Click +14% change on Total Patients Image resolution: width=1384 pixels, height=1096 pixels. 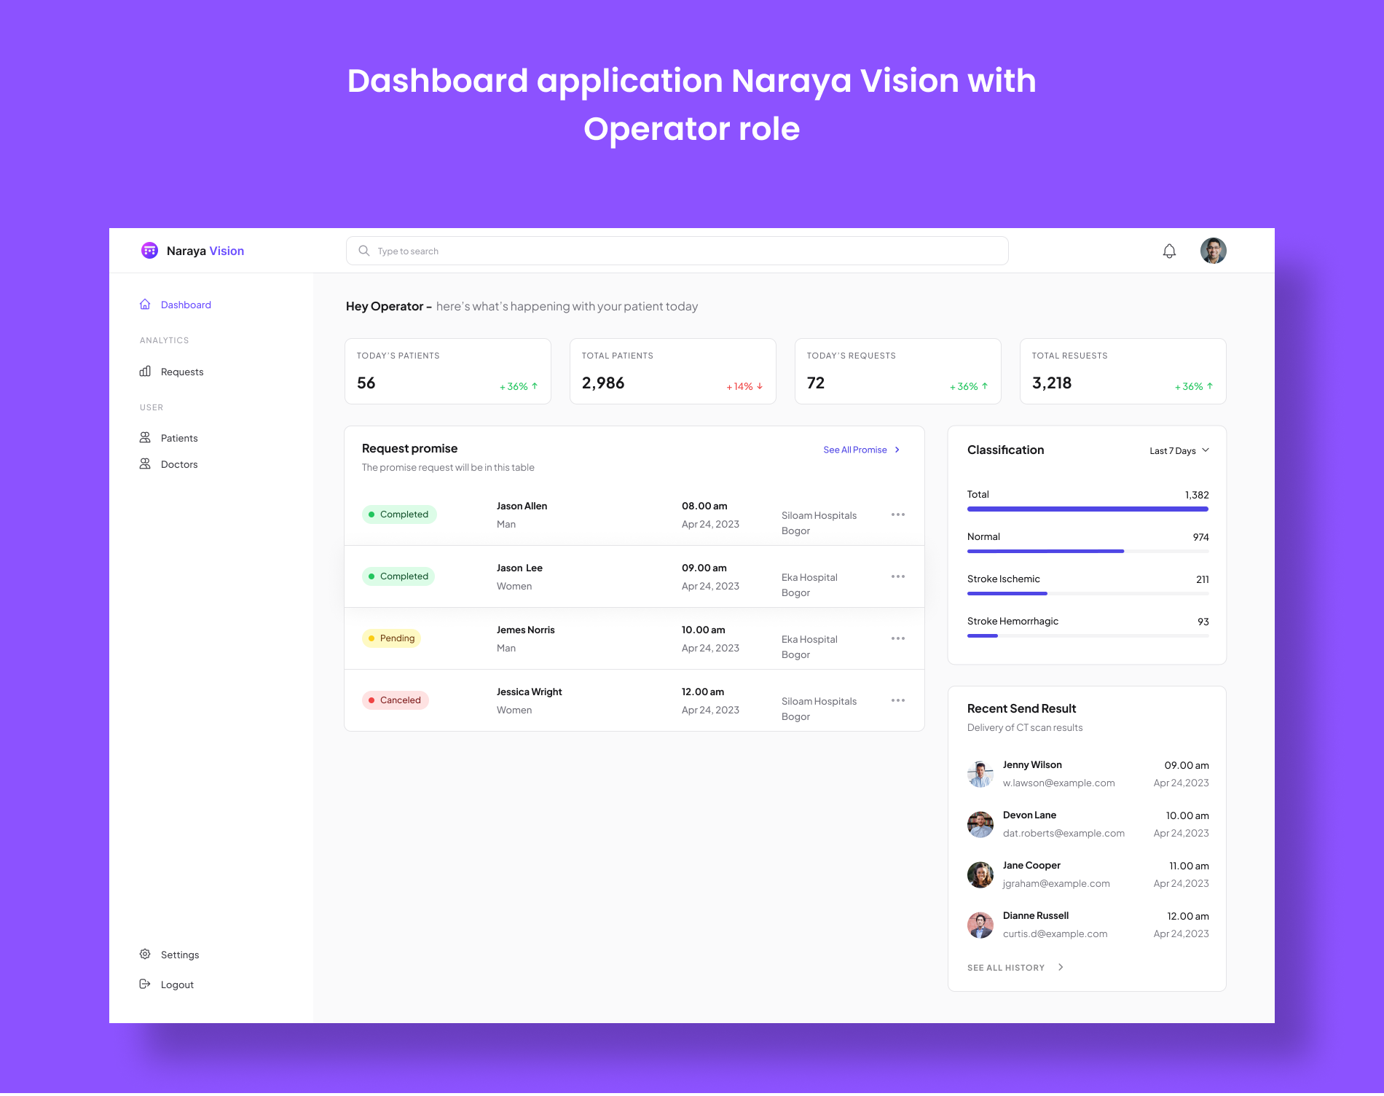point(739,386)
